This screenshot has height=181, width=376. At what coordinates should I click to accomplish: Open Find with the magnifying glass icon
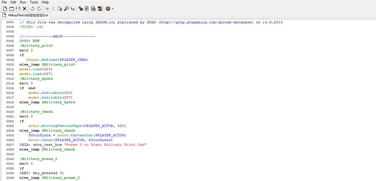(x=66, y=8)
